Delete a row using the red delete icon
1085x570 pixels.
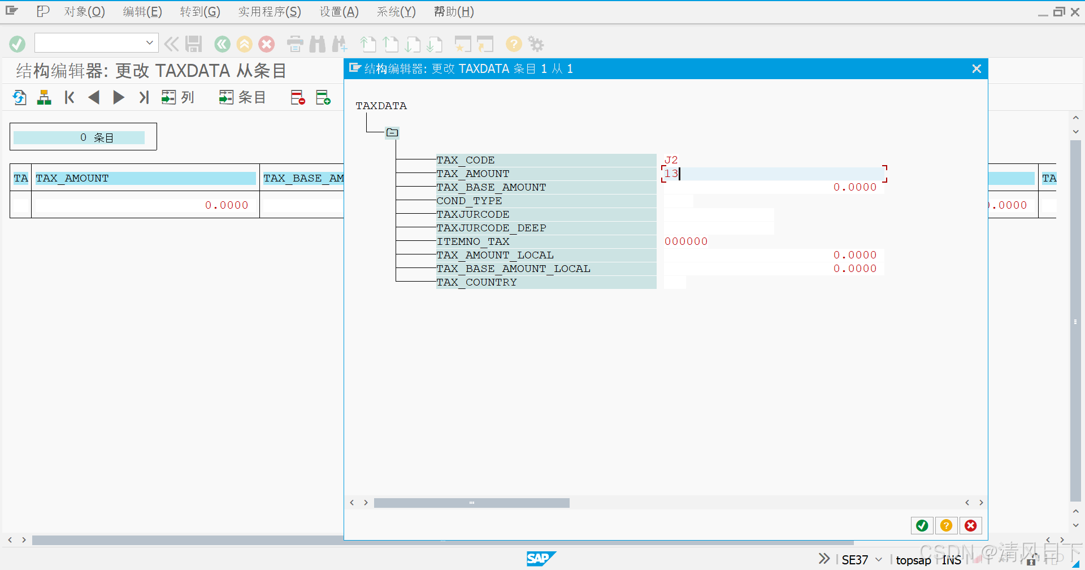(297, 97)
